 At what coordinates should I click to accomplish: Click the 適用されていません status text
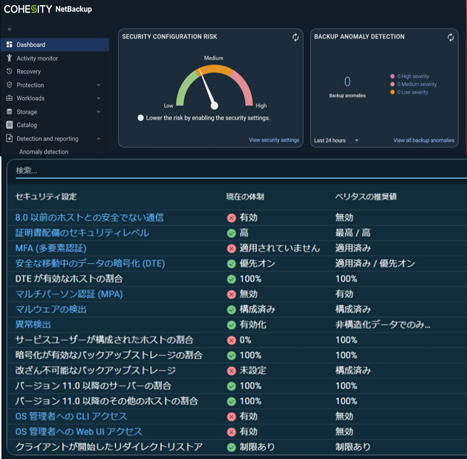[x=279, y=248]
